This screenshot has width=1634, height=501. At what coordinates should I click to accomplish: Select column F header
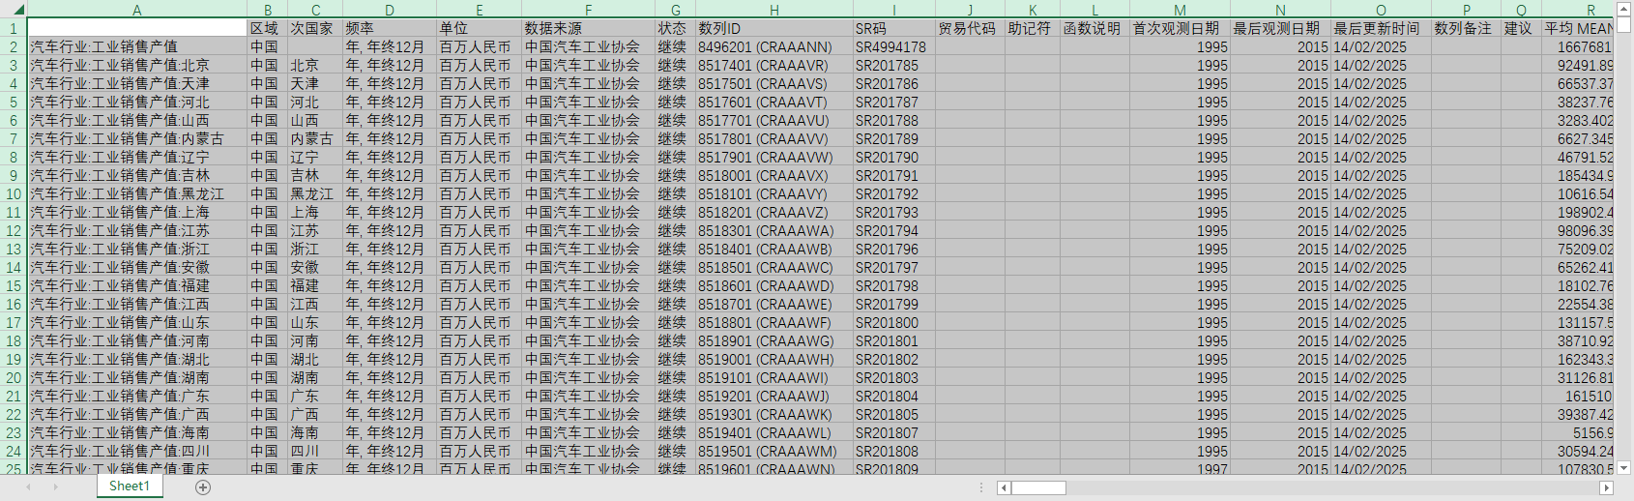tap(588, 10)
